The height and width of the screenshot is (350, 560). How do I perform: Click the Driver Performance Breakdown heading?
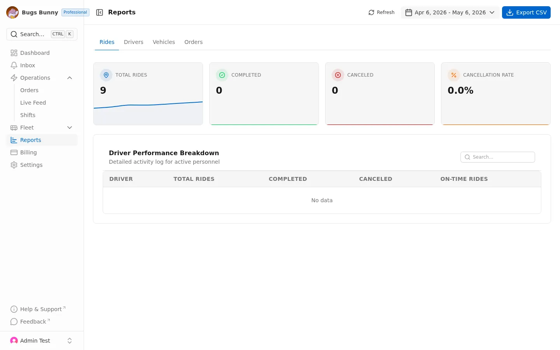(164, 153)
